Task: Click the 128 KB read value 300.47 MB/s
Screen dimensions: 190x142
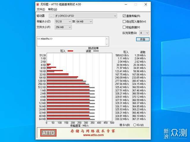Action: tap(139, 81)
